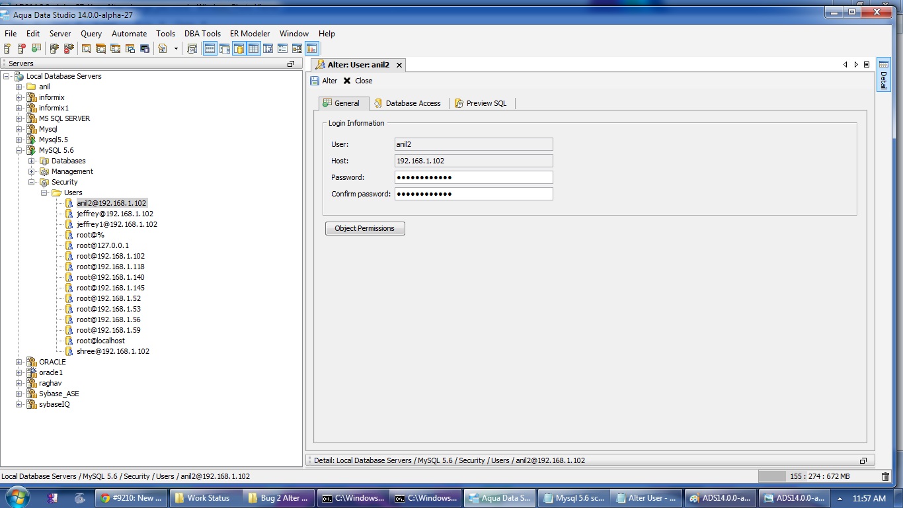Click the server icon with red minus badge
Image resolution: width=903 pixels, height=508 pixels.
click(22, 48)
